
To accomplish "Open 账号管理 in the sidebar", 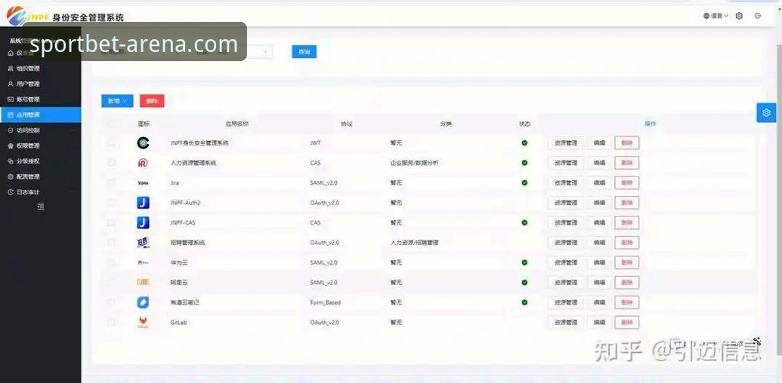I will 40,99.
